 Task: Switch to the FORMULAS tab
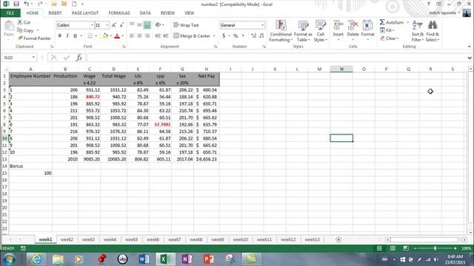point(119,13)
